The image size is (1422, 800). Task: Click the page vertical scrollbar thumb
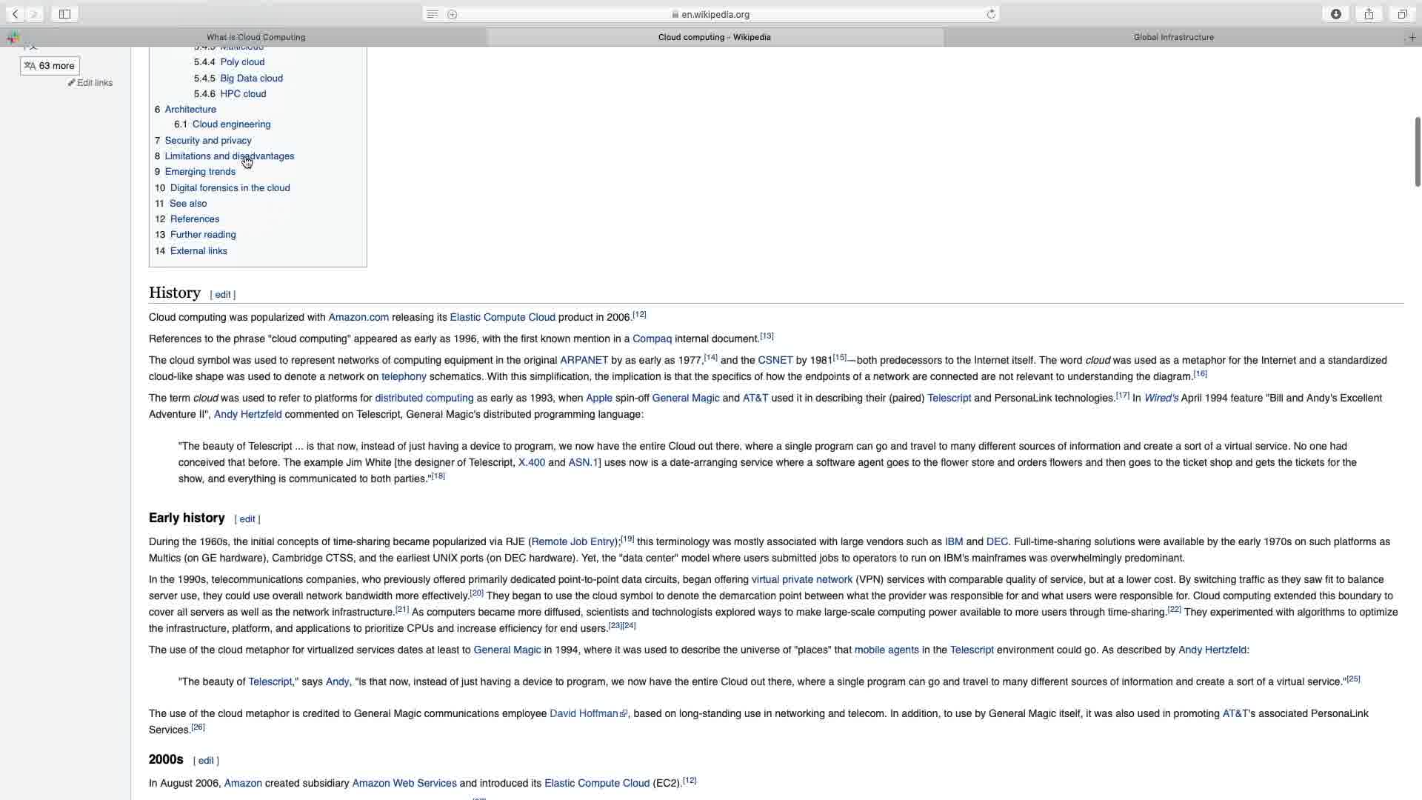pyautogui.click(x=1417, y=152)
